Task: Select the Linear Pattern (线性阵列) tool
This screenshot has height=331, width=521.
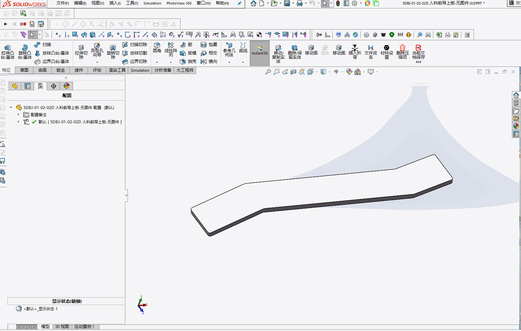Action: [171, 49]
